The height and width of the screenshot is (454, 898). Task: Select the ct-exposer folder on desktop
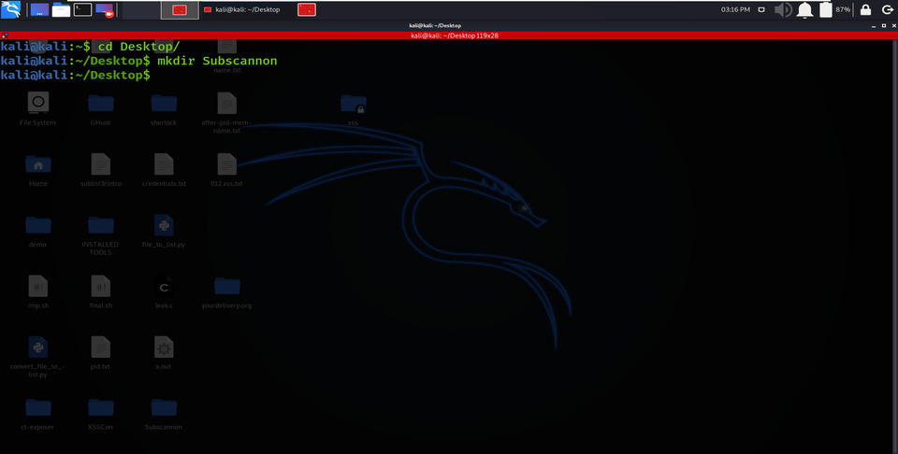tap(37, 414)
